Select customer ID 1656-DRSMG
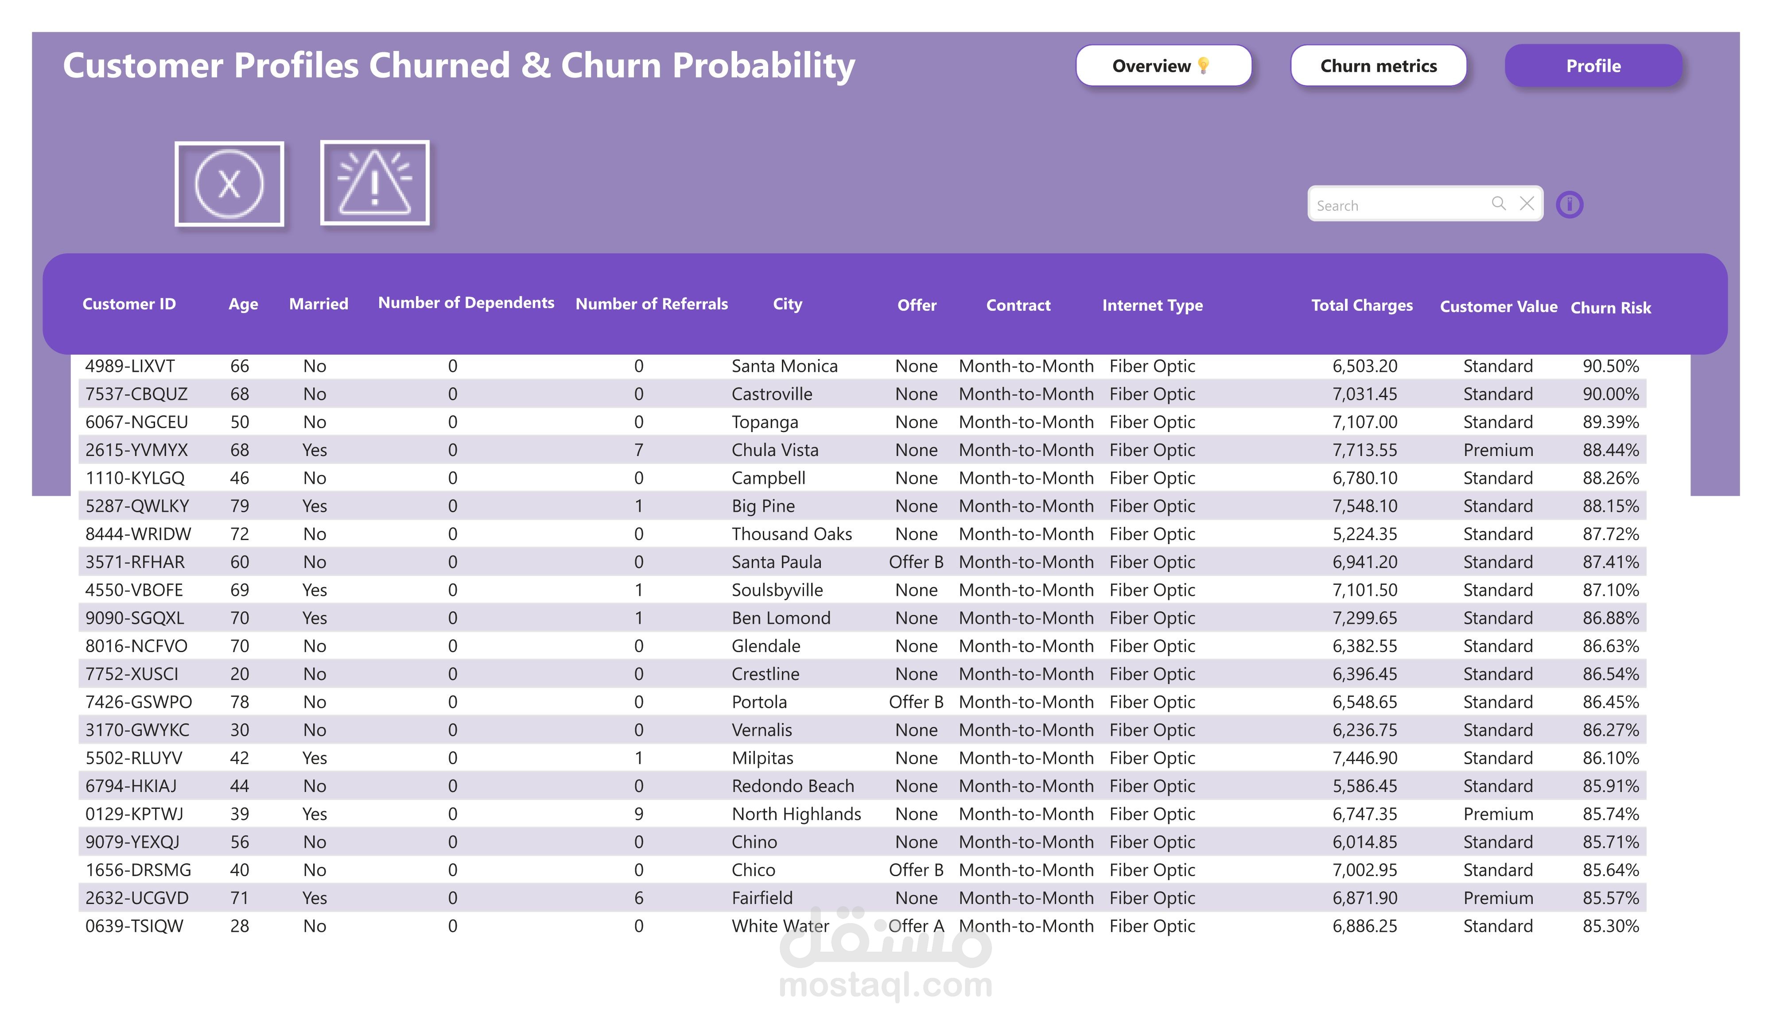 (139, 871)
